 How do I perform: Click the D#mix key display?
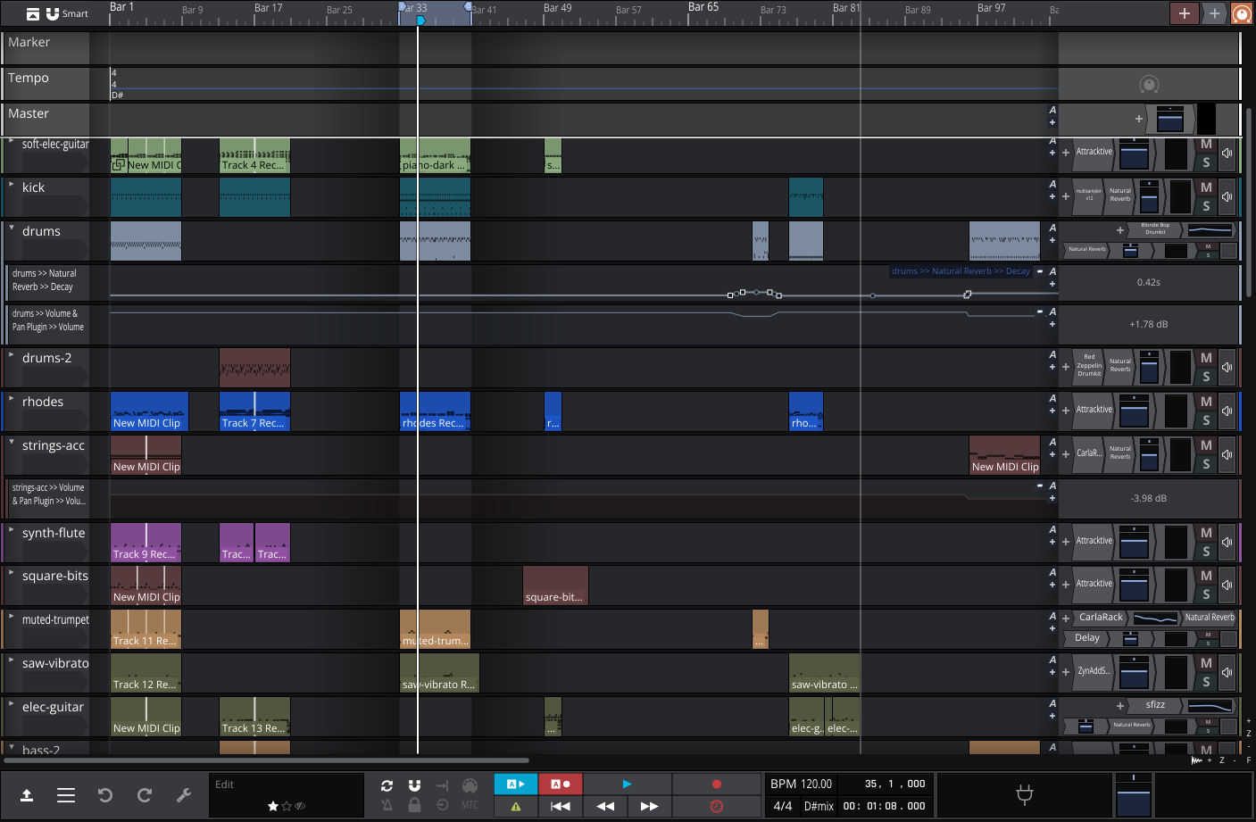(819, 806)
